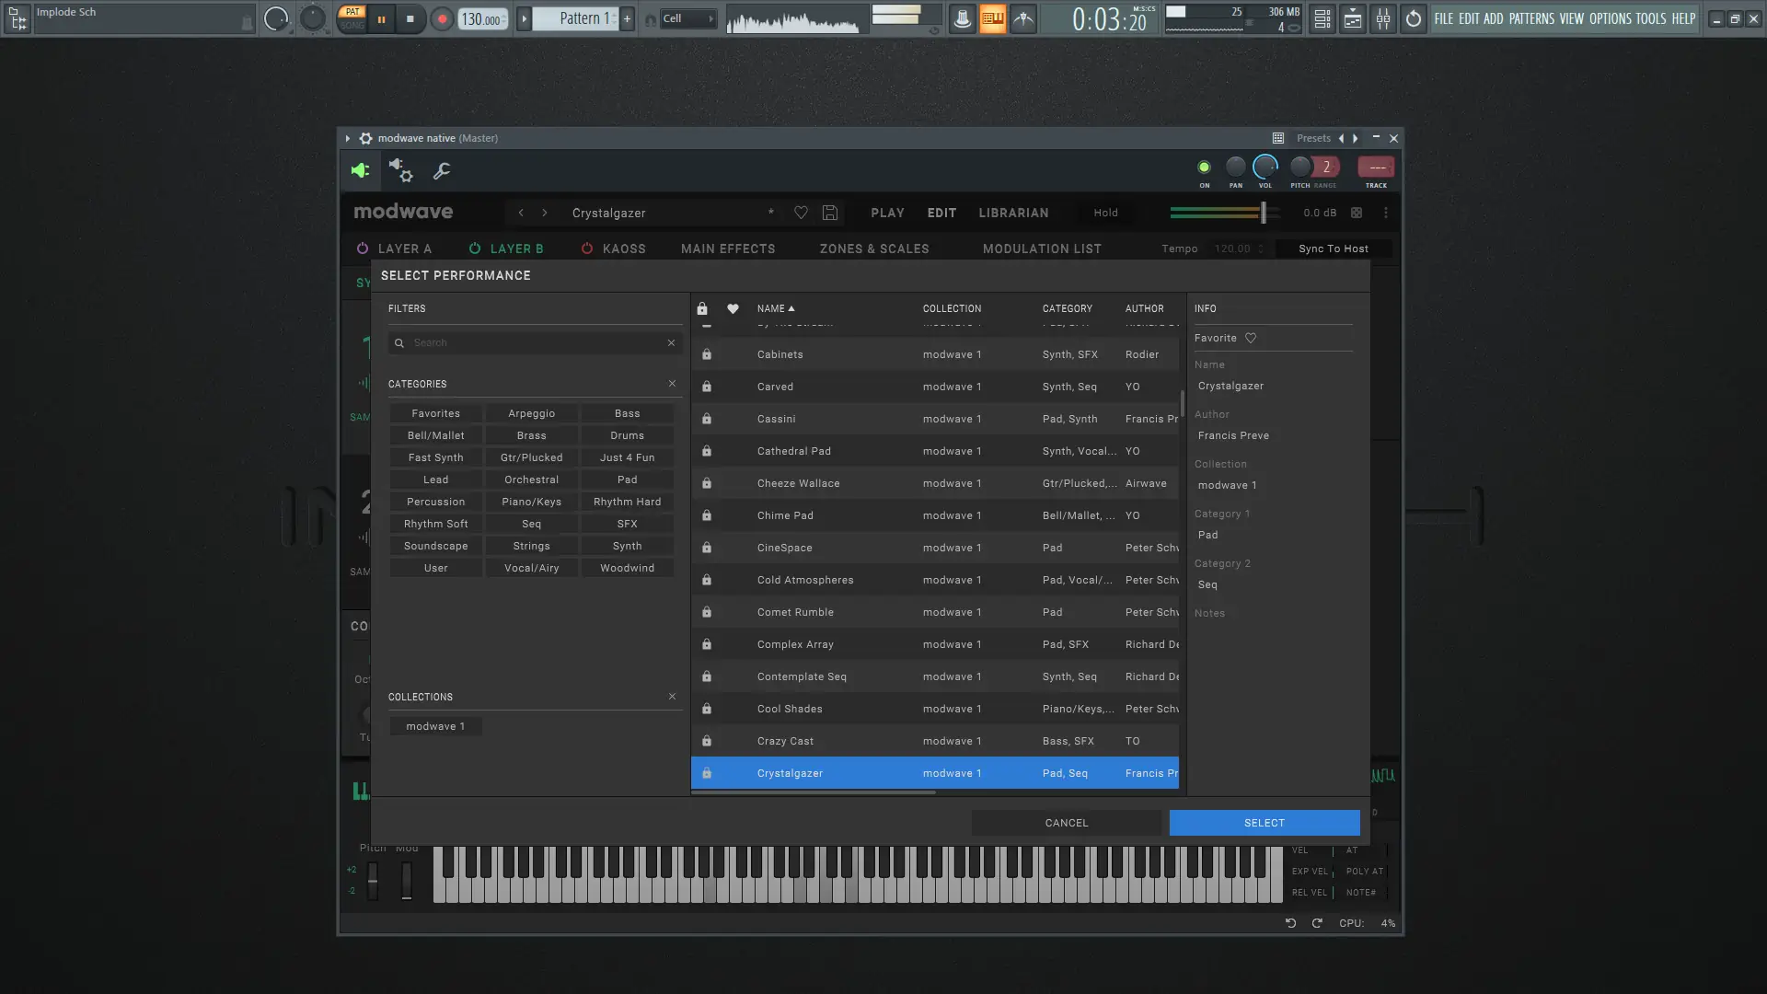Adjust the modwave output volume slider

coord(1263,213)
